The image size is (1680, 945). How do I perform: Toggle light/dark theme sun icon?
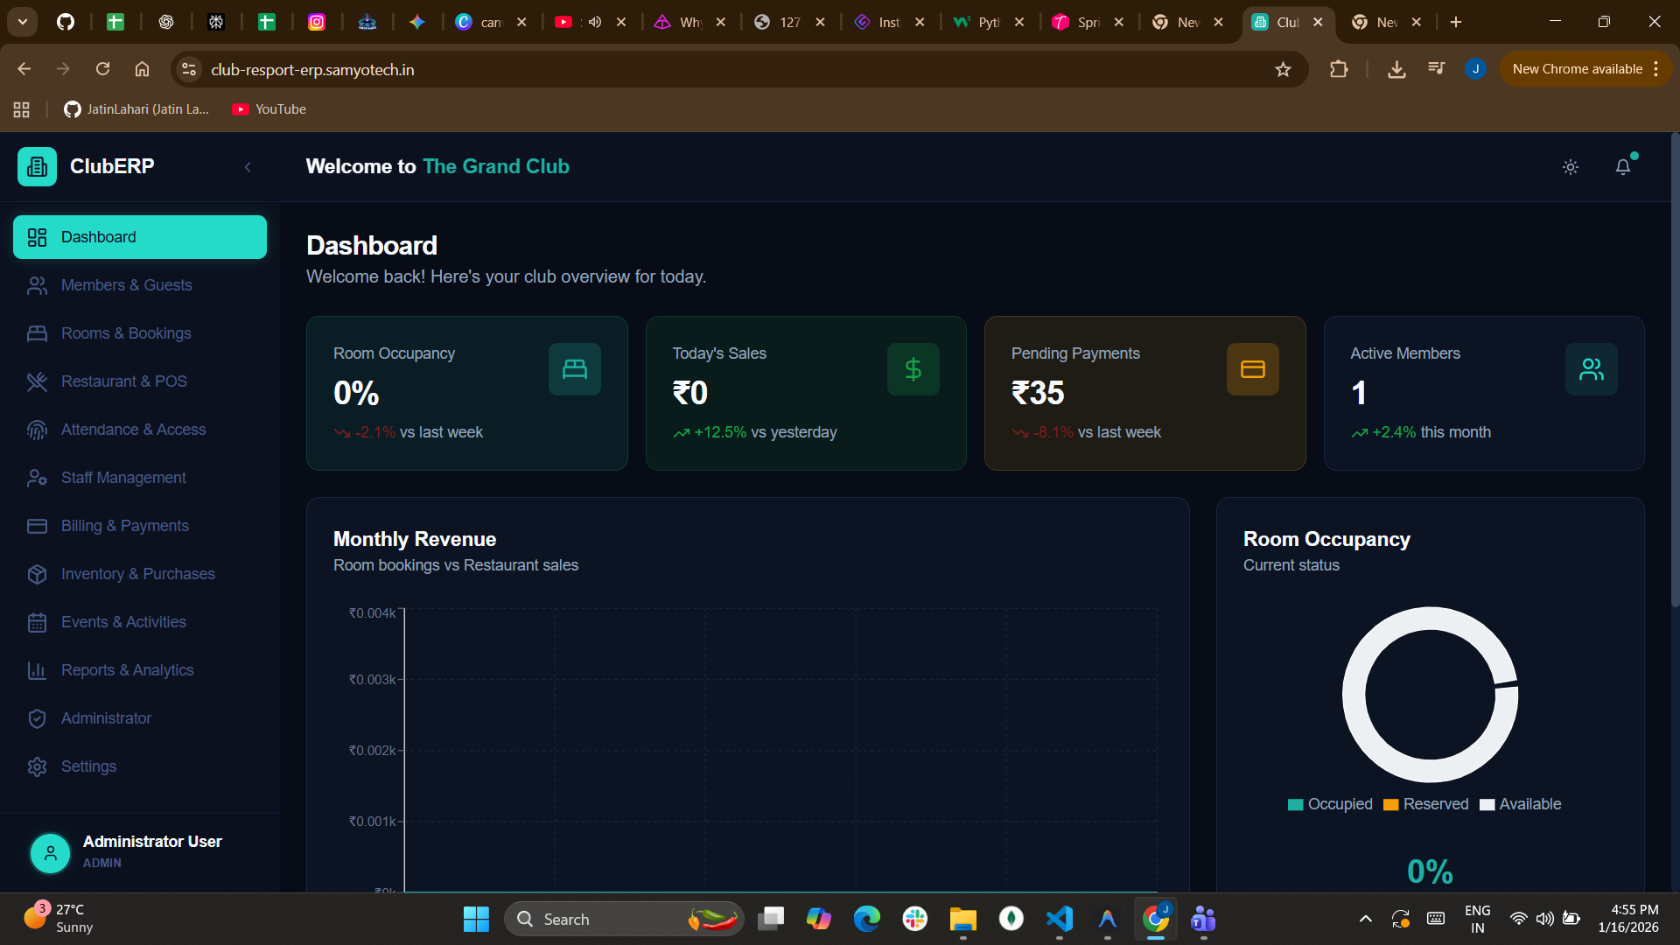1571,166
